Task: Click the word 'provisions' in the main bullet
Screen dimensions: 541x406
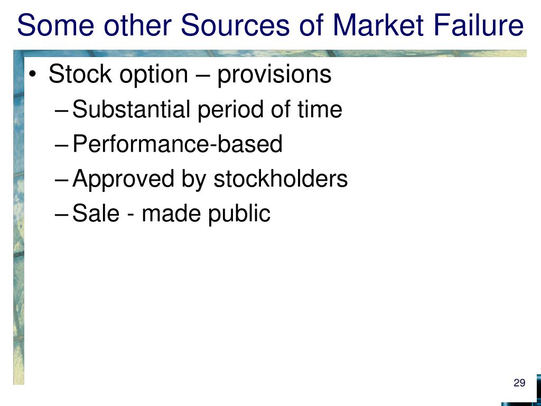Action: coord(274,74)
